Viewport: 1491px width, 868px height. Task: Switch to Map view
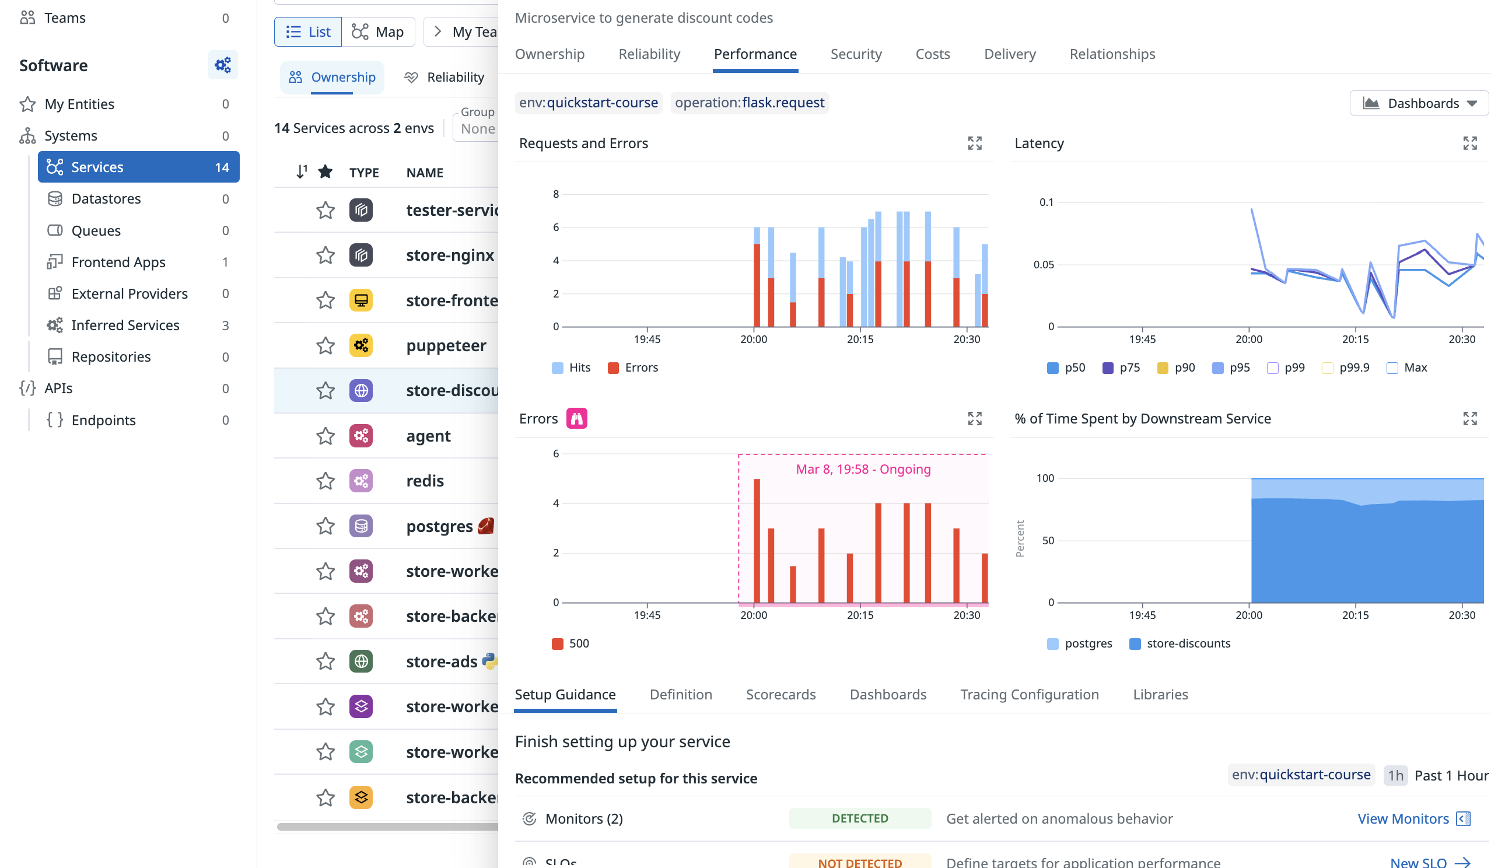[x=378, y=32]
